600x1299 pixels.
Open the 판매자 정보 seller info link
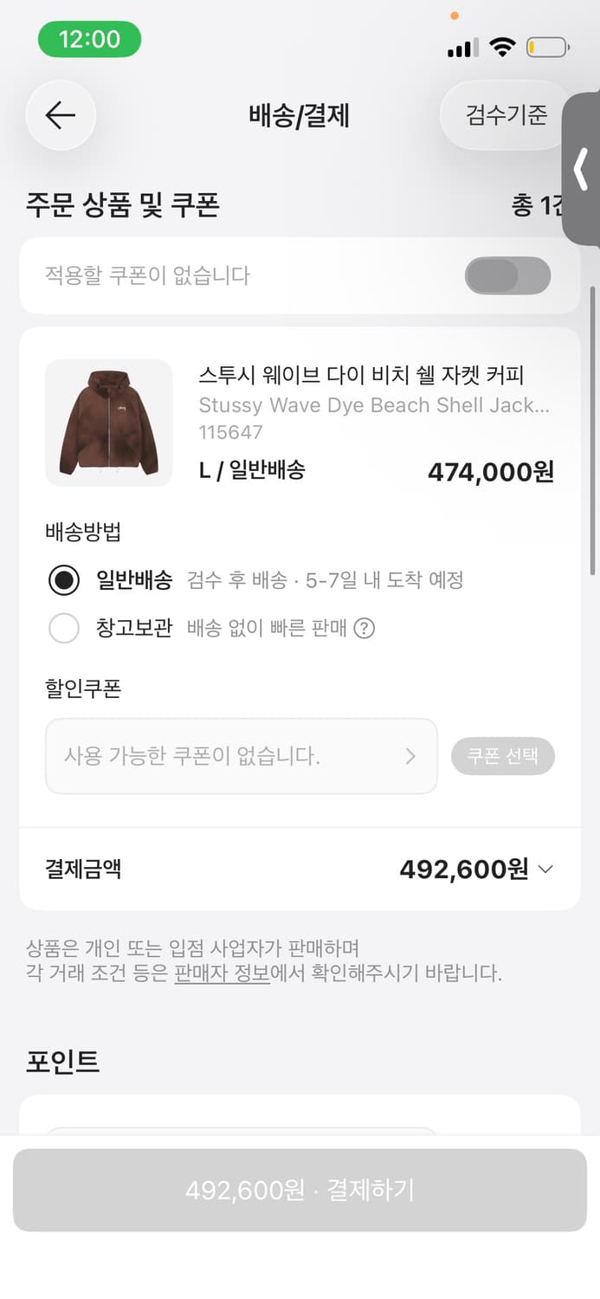(x=221, y=973)
